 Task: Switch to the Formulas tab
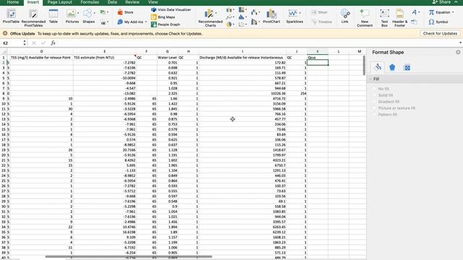click(90, 2)
